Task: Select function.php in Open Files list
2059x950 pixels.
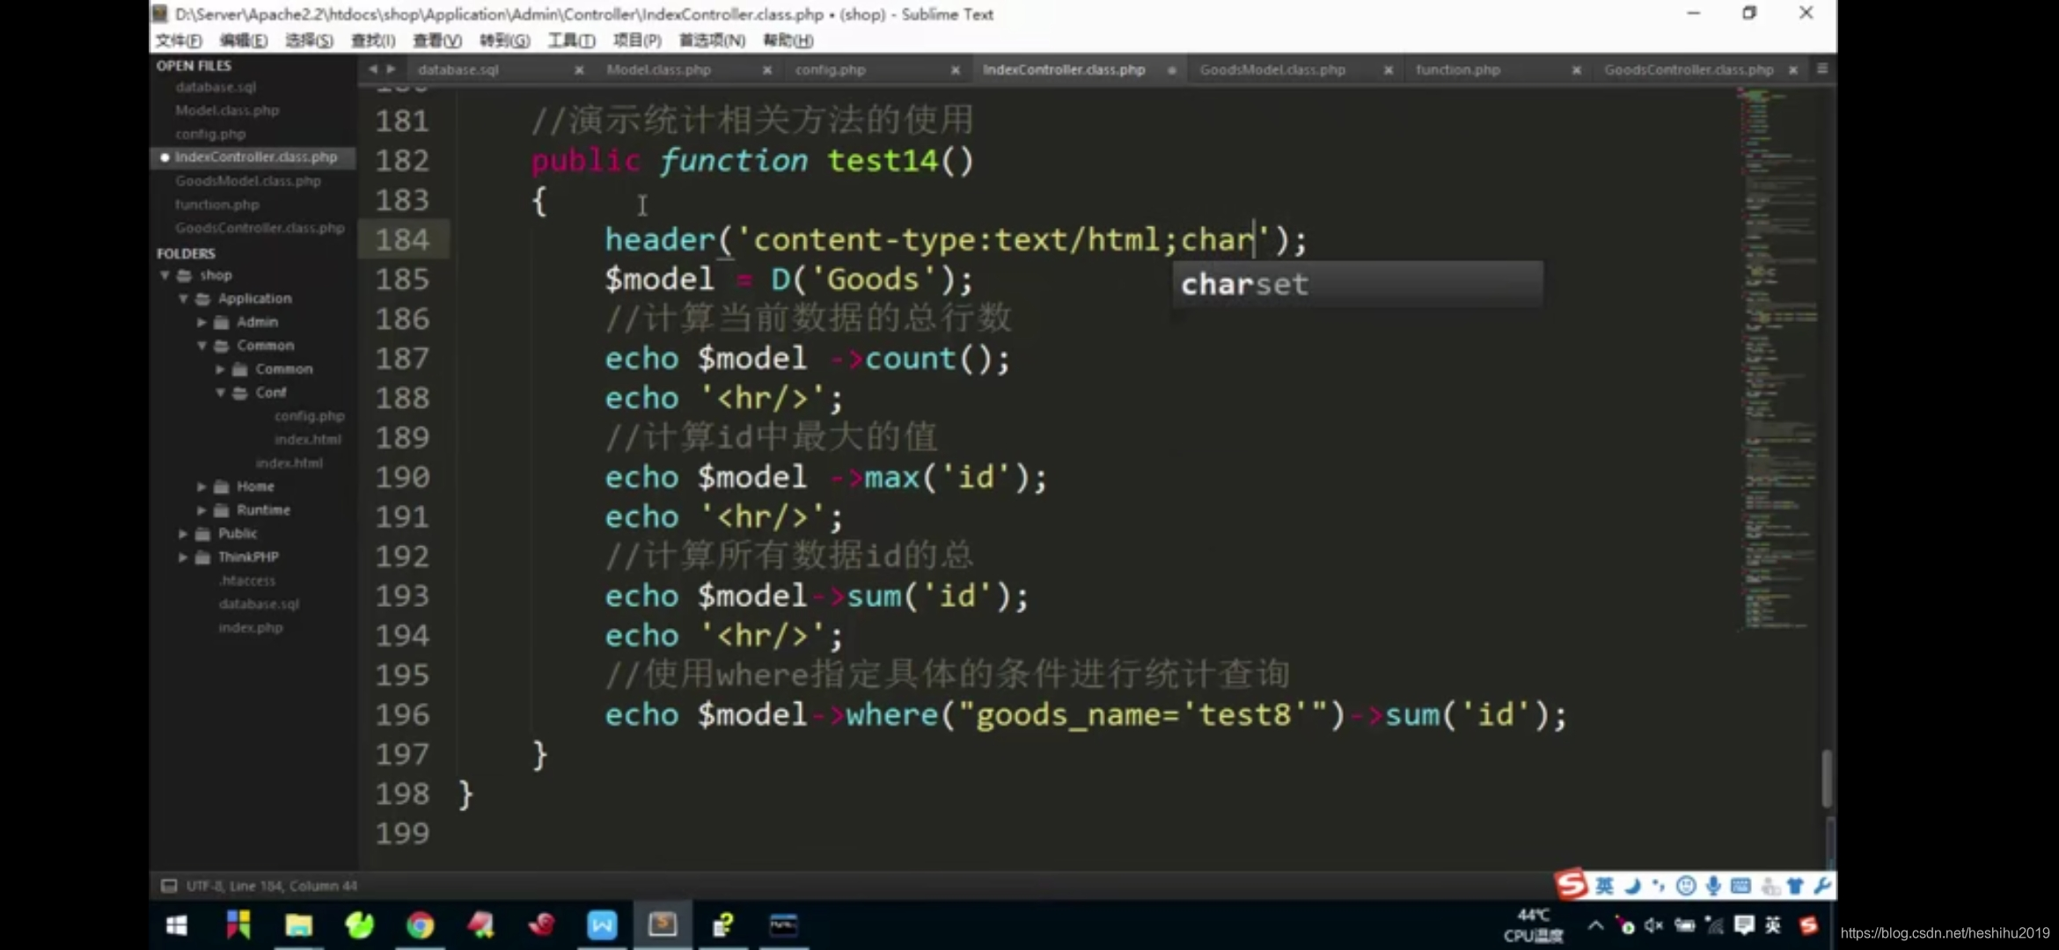Action: pyautogui.click(x=217, y=204)
